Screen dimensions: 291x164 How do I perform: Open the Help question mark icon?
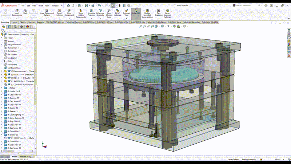[x=271, y=5]
